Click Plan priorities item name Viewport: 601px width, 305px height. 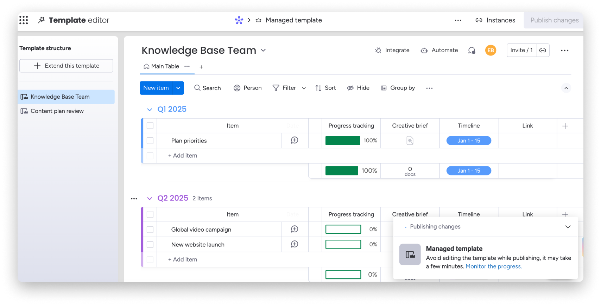pyautogui.click(x=189, y=141)
